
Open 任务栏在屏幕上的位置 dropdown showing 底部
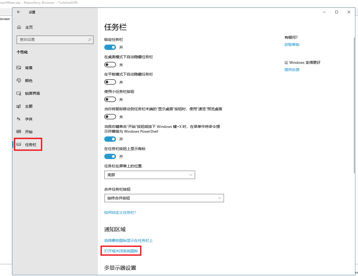[149, 175]
